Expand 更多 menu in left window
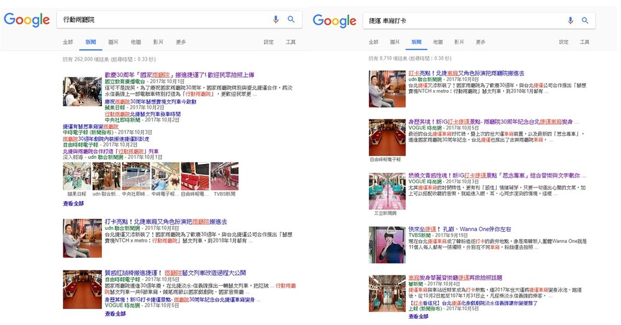 coord(181,42)
